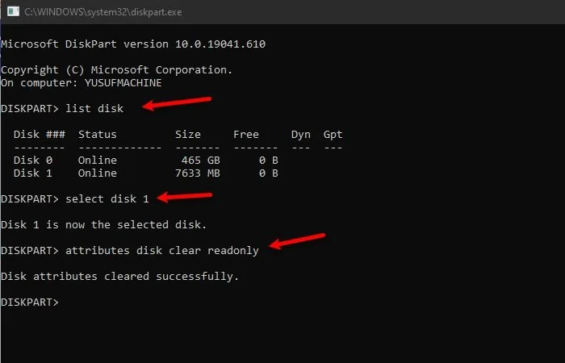Viewport: 565px width, 363px height.
Task: Click the red arrow next to select disk 1
Action: 187,196
